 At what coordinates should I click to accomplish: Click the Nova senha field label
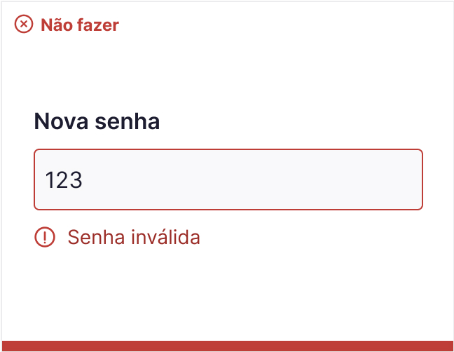[x=97, y=121]
